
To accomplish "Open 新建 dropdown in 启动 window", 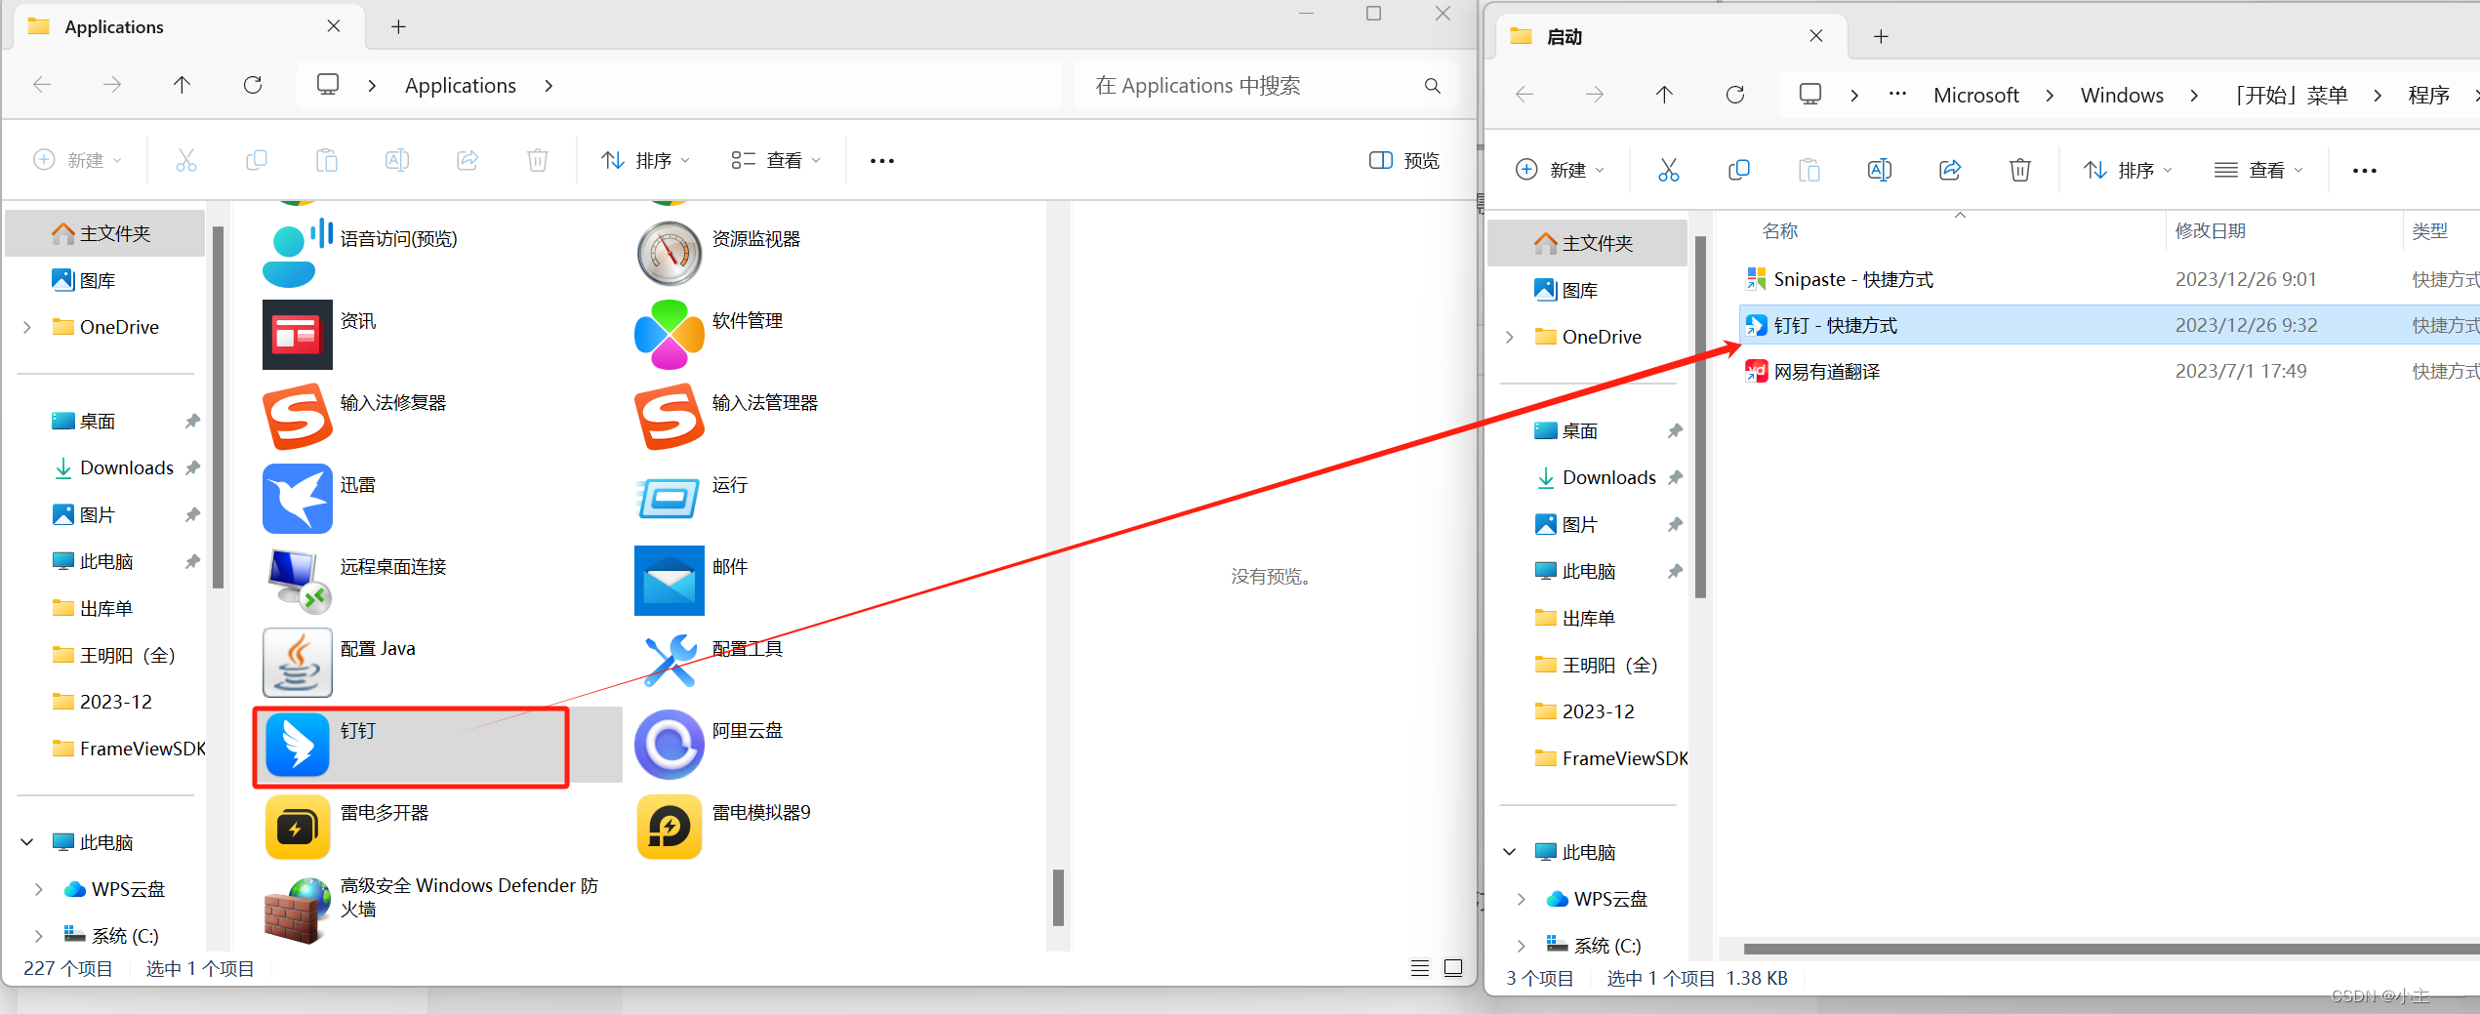I will tap(1561, 171).
